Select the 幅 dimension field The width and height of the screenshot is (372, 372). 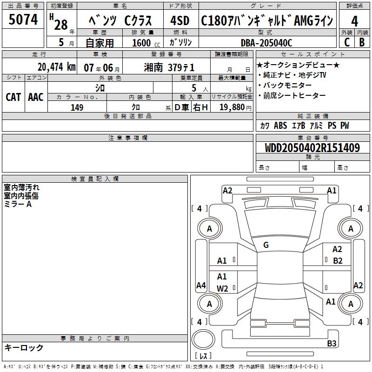(x=317, y=166)
